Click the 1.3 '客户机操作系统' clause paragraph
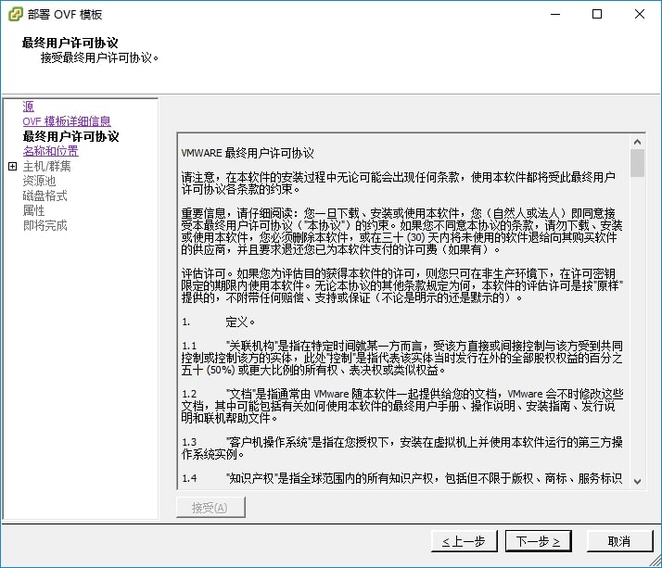The image size is (662, 568). point(402,448)
